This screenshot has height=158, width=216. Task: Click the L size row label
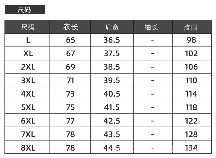tap(28, 40)
